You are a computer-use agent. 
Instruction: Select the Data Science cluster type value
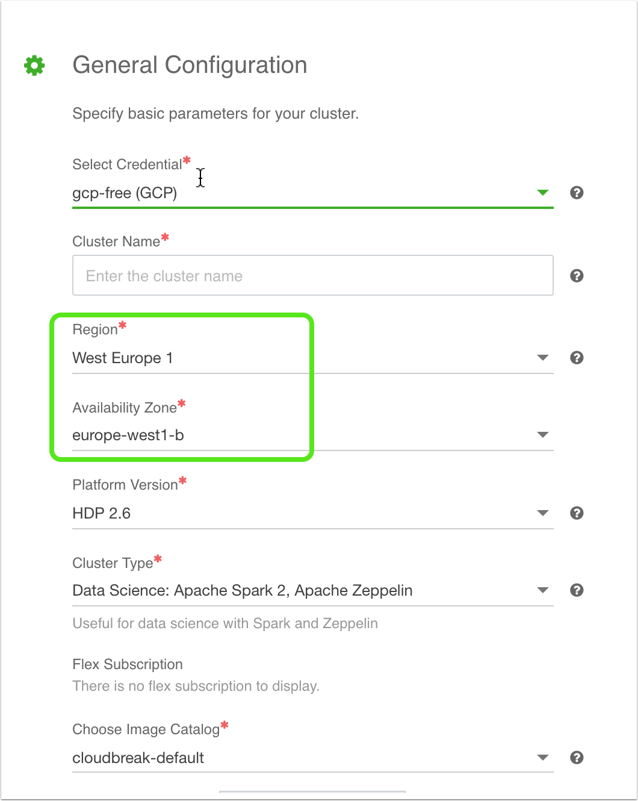point(242,590)
